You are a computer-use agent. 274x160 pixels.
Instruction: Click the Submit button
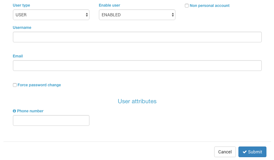click(x=252, y=152)
